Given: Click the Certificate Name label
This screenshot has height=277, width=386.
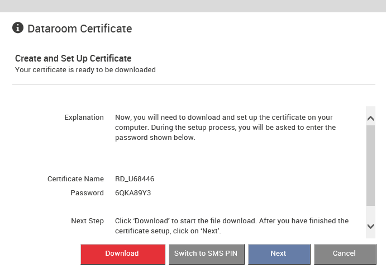Looking at the screenshot, I should pos(75,179).
